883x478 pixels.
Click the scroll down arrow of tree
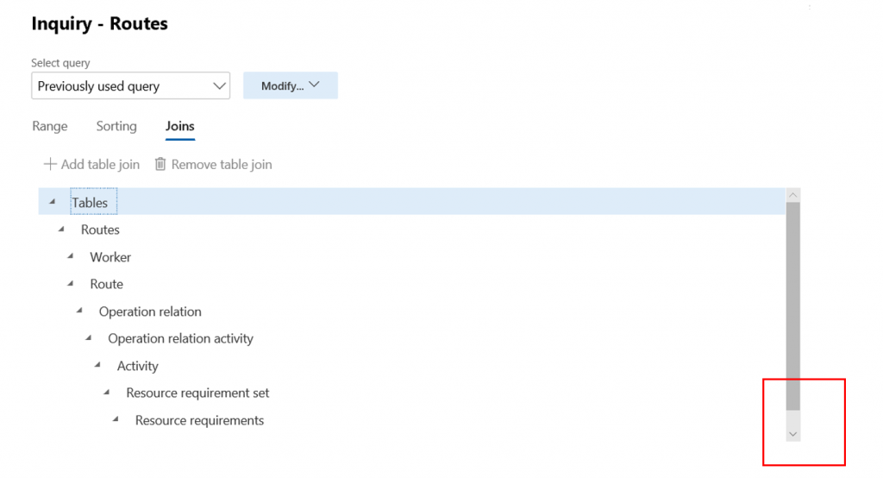(793, 434)
